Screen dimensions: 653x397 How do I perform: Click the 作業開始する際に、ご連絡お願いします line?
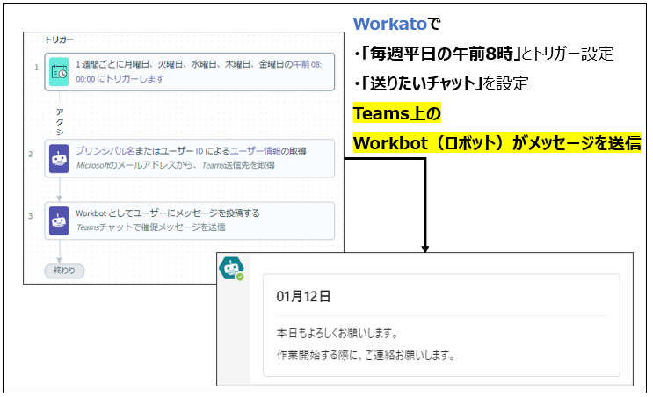point(366,355)
